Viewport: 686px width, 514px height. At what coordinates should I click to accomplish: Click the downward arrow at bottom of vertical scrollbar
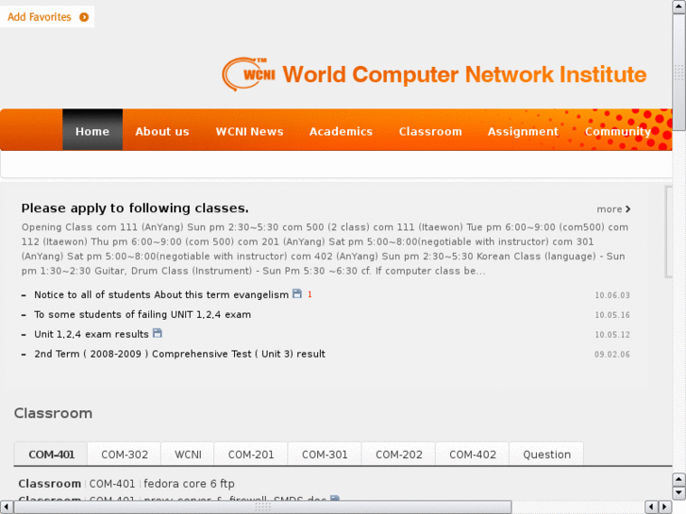click(678, 492)
